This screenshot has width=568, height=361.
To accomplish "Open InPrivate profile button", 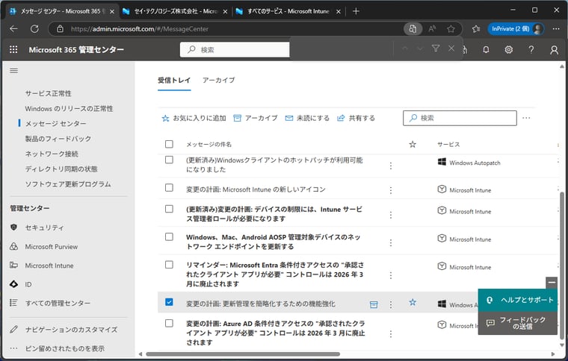I will [x=515, y=29].
